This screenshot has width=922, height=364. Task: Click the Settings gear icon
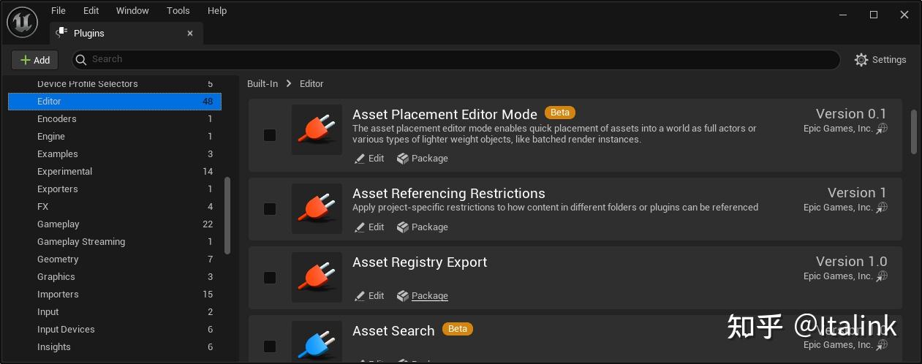(861, 60)
